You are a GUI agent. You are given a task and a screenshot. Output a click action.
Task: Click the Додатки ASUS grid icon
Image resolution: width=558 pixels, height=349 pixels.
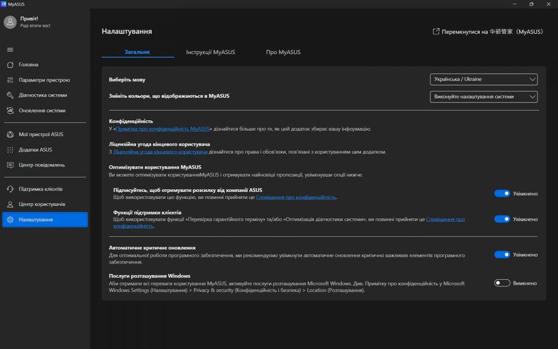point(10,149)
